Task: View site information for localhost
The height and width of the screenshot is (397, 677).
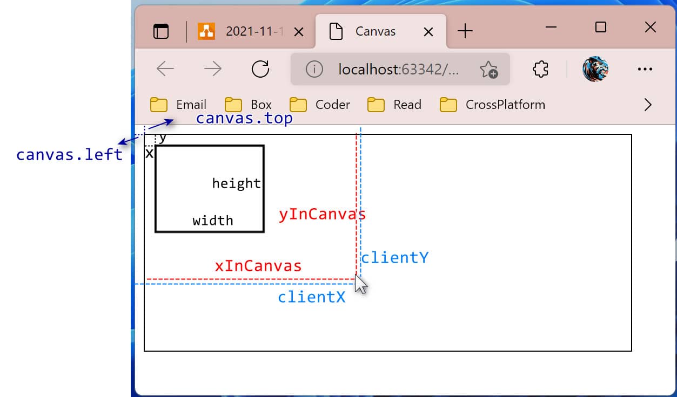Action: (314, 69)
